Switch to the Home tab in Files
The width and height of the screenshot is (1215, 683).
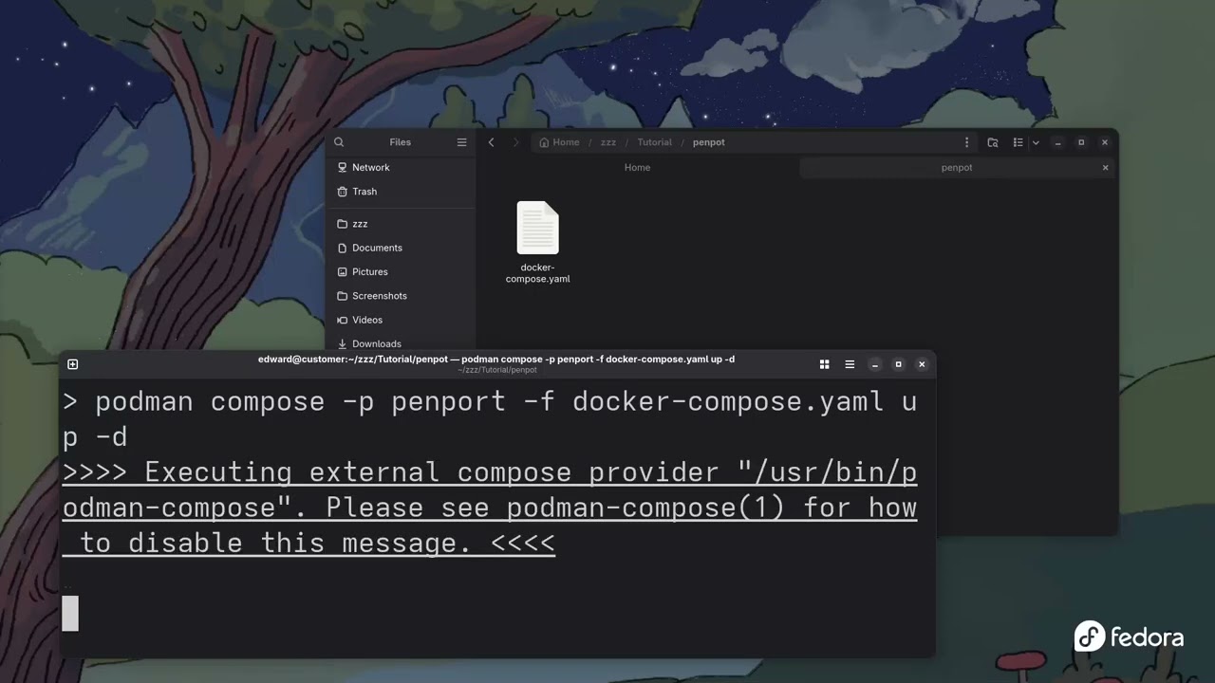[x=637, y=168]
